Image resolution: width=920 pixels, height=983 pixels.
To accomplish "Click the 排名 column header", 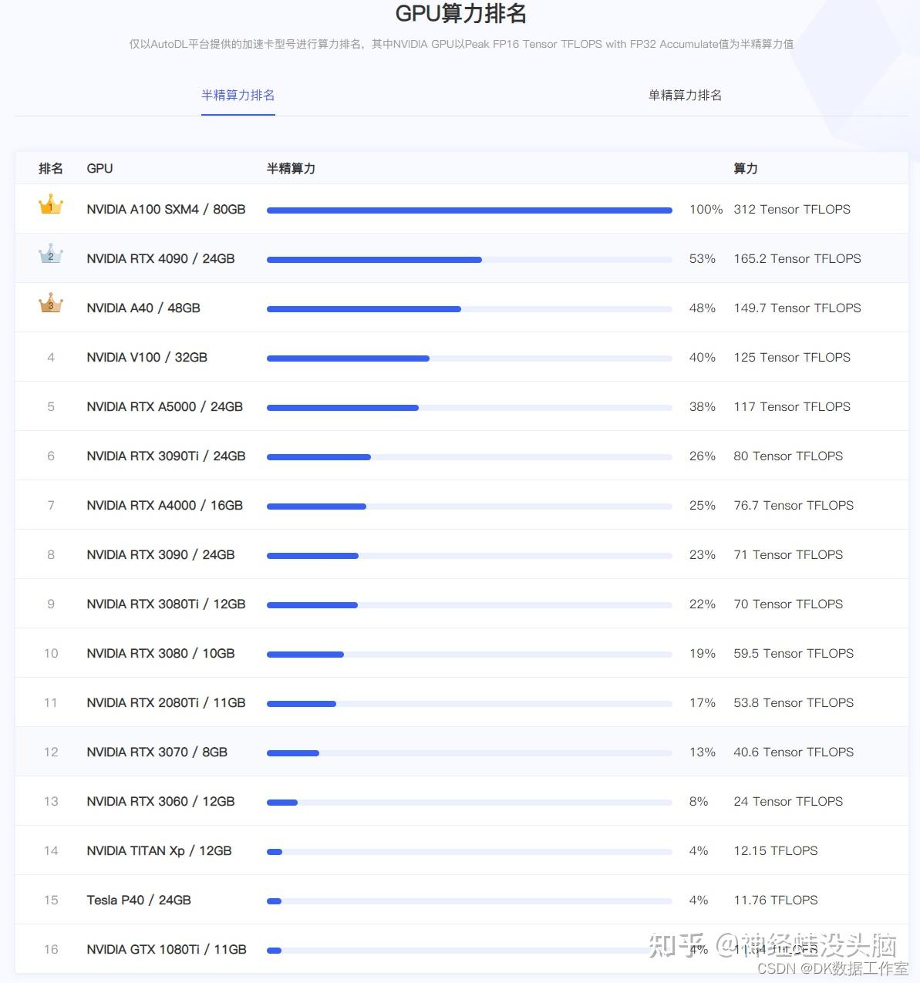I will [51, 169].
